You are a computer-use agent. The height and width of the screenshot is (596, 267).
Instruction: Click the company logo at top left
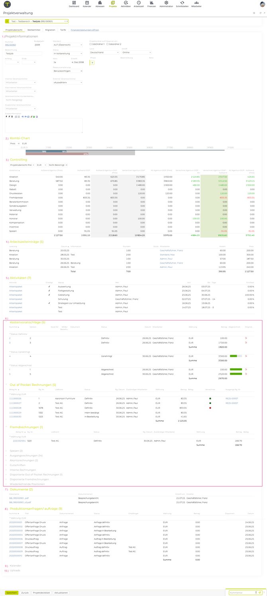point(7,4)
